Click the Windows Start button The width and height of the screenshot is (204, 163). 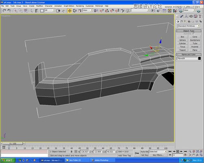(x=7, y=160)
